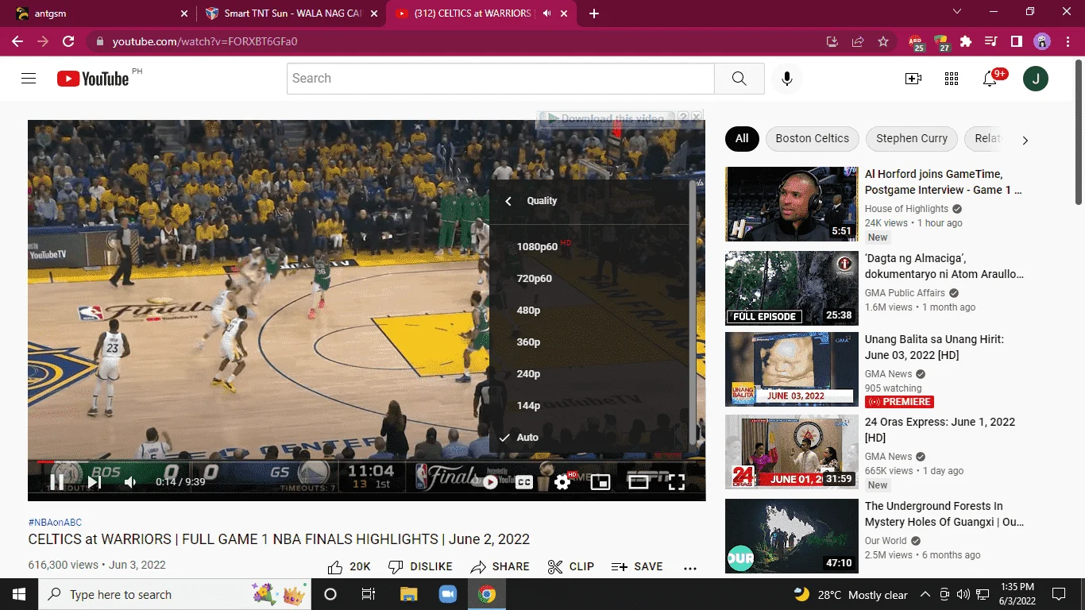Image resolution: width=1085 pixels, height=610 pixels.
Task: Open #NBAonABC hashtag link
Action: [55, 523]
